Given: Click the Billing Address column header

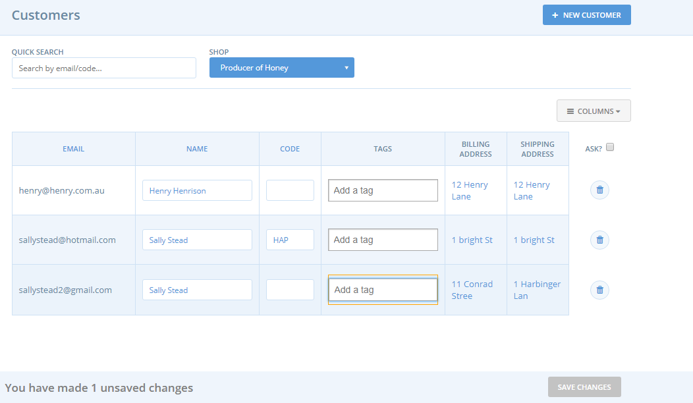Looking at the screenshot, I should pos(476,149).
